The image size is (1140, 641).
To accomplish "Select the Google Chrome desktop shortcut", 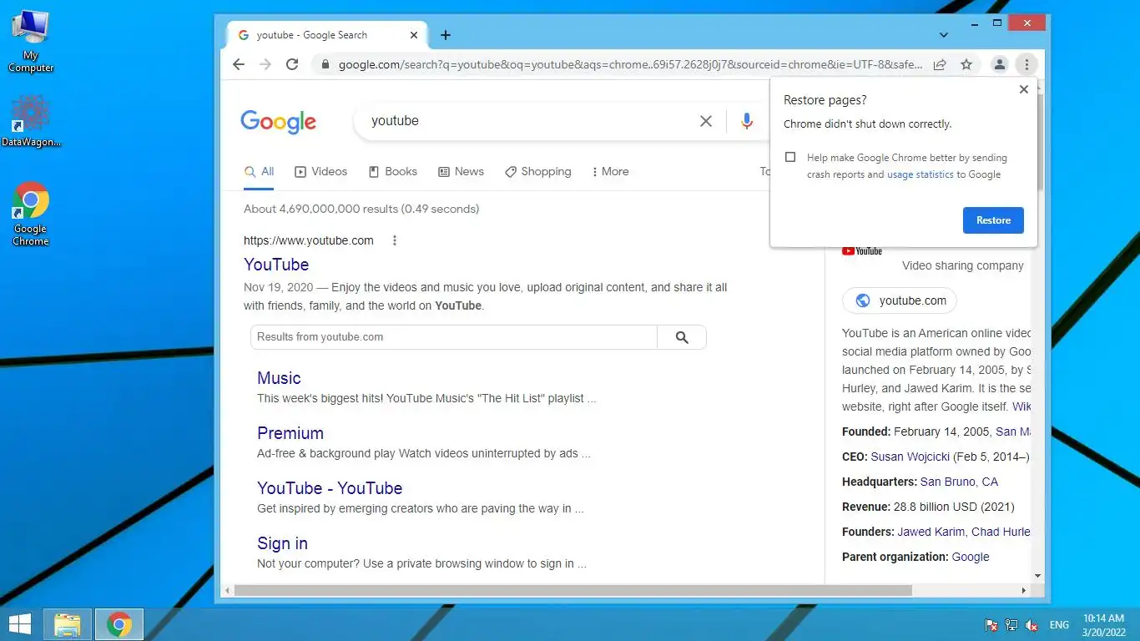I will pos(31,215).
